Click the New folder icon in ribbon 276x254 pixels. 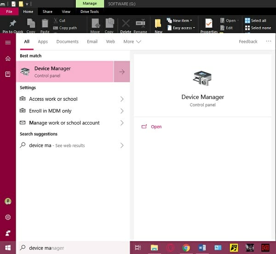pyautogui.click(x=158, y=23)
